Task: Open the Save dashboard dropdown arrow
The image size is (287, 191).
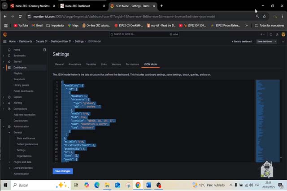Action: [275, 41]
